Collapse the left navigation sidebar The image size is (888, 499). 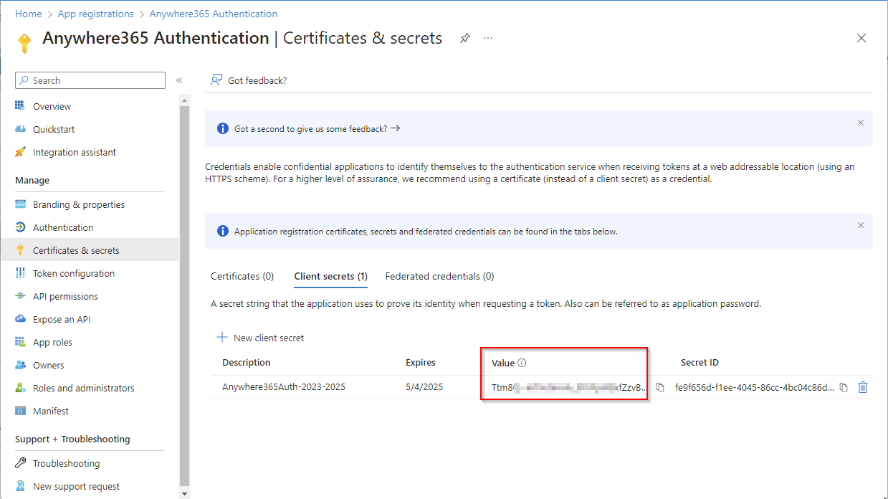click(x=179, y=80)
